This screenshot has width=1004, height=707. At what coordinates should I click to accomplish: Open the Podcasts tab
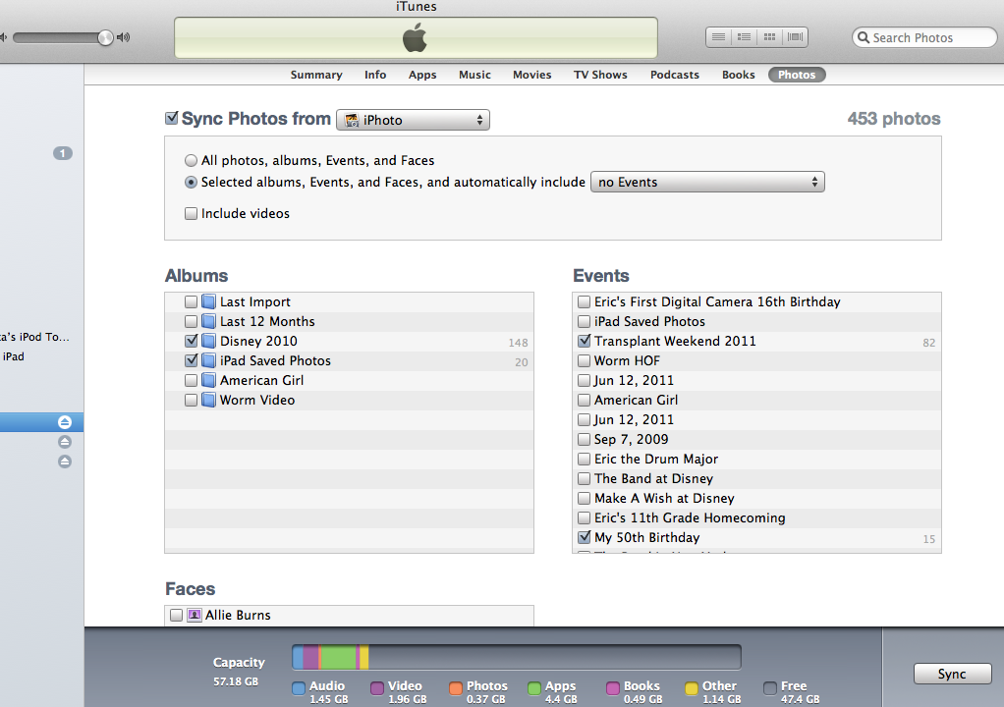675,75
